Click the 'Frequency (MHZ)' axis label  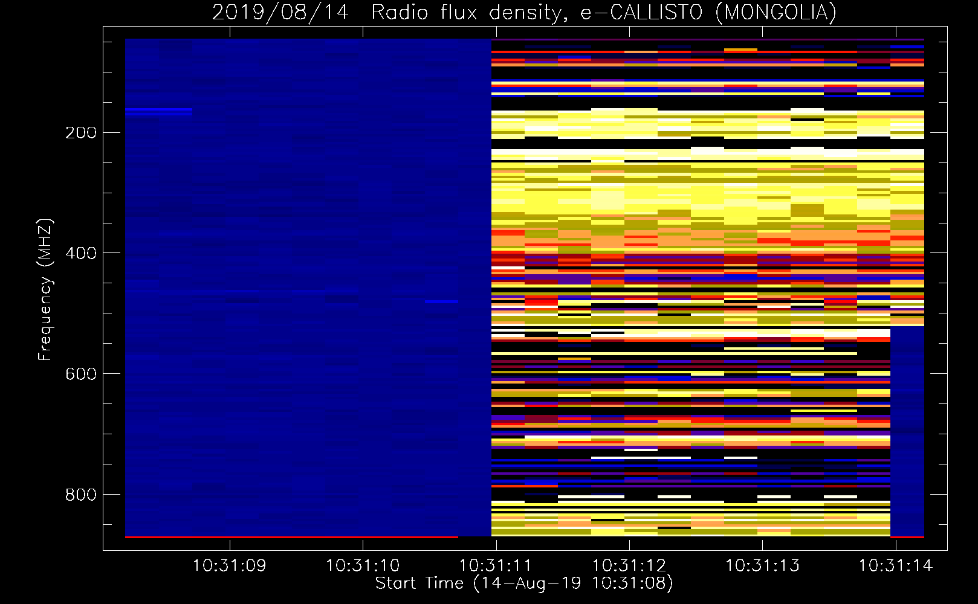pyautogui.click(x=45, y=289)
